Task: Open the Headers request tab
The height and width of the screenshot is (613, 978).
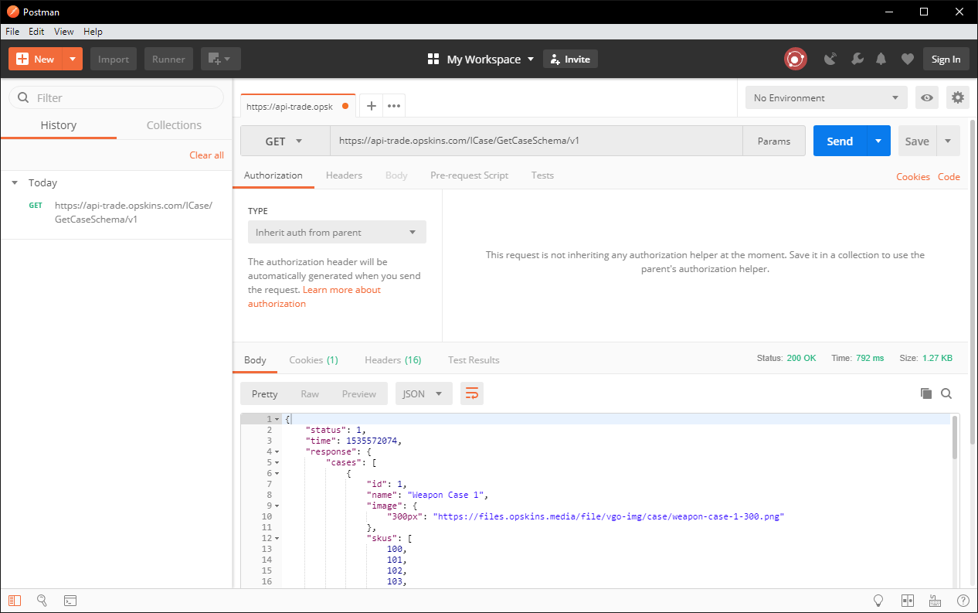Action: point(344,175)
